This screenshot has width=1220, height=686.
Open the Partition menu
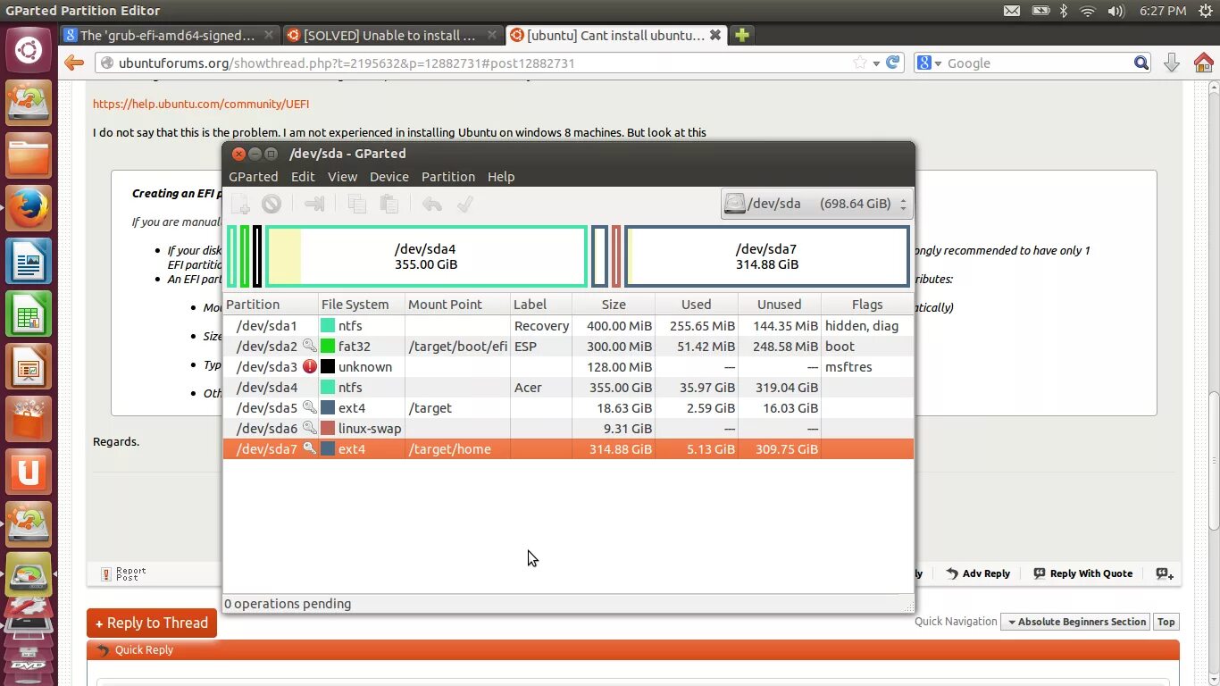click(x=448, y=177)
